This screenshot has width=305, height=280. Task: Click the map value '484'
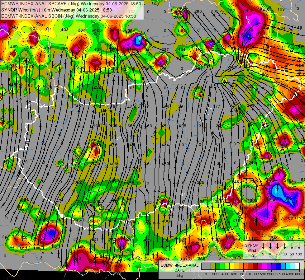click(165, 145)
